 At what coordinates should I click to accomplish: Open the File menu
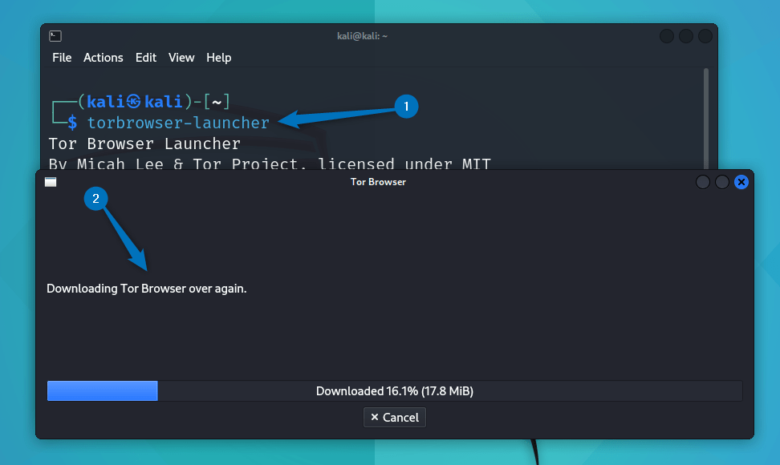pyautogui.click(x=62, y=57)
